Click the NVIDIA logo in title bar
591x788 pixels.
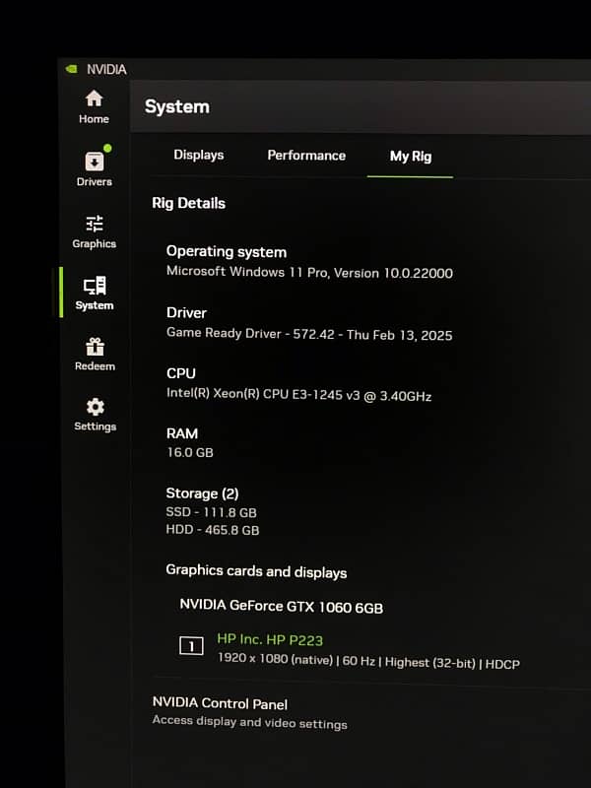(x=71, y=69)
